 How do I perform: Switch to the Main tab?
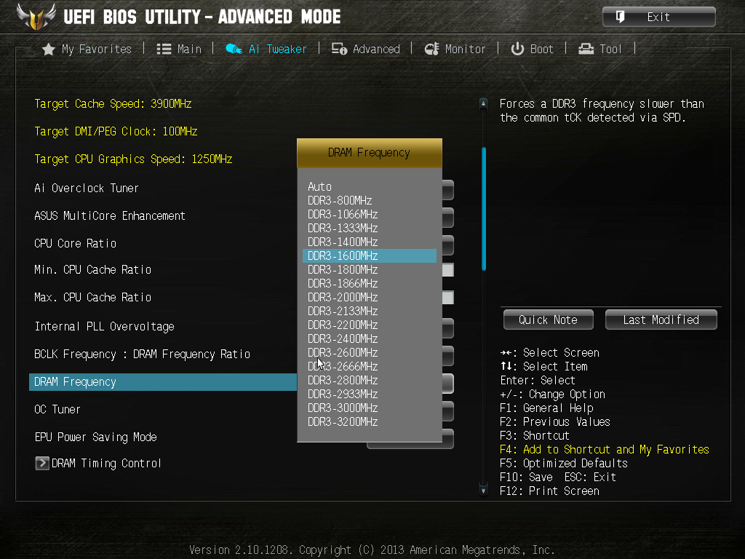pos(179,49)
